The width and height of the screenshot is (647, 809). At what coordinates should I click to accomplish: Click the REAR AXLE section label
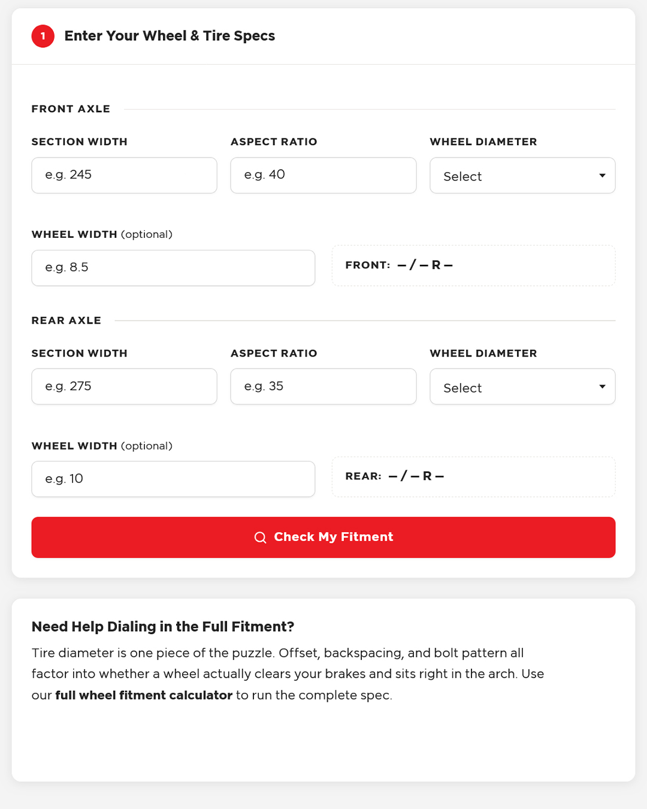point(66,320)
